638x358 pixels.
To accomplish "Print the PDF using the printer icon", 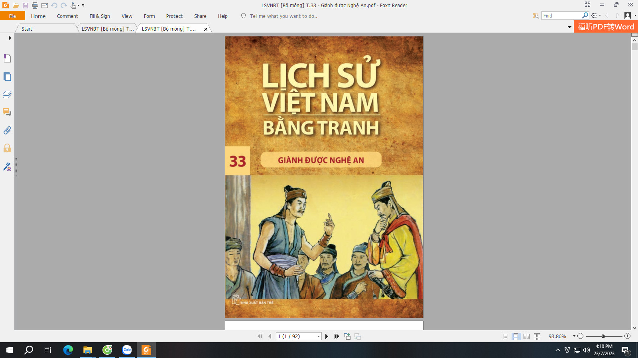I will click(35, 6).
